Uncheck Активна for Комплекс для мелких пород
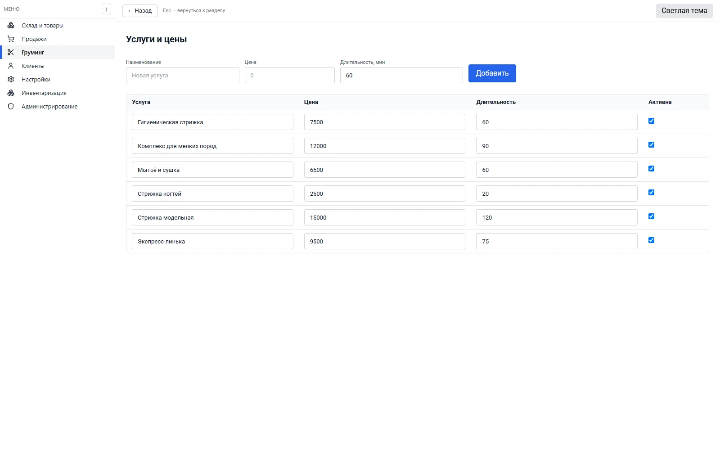The height and width of the screenshot is (450, 720). click(x=651, y=145)
